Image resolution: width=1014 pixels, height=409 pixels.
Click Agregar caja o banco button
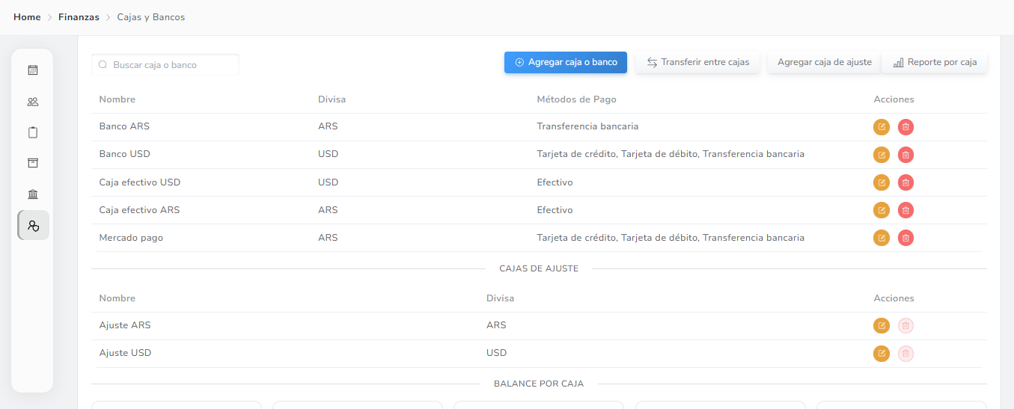tap(566, 62)
